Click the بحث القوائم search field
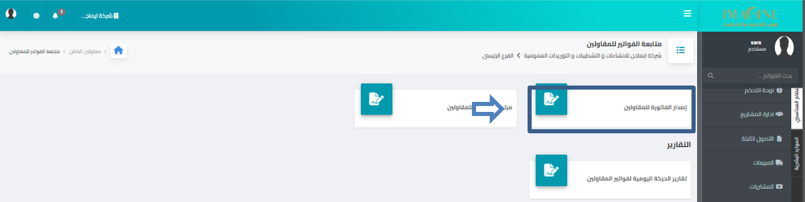 click(x=750, y=76)
